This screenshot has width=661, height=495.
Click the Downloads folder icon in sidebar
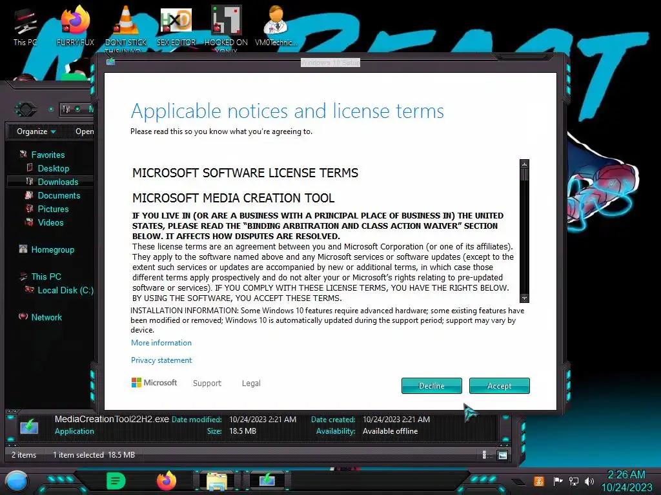(x=30, y=181)
